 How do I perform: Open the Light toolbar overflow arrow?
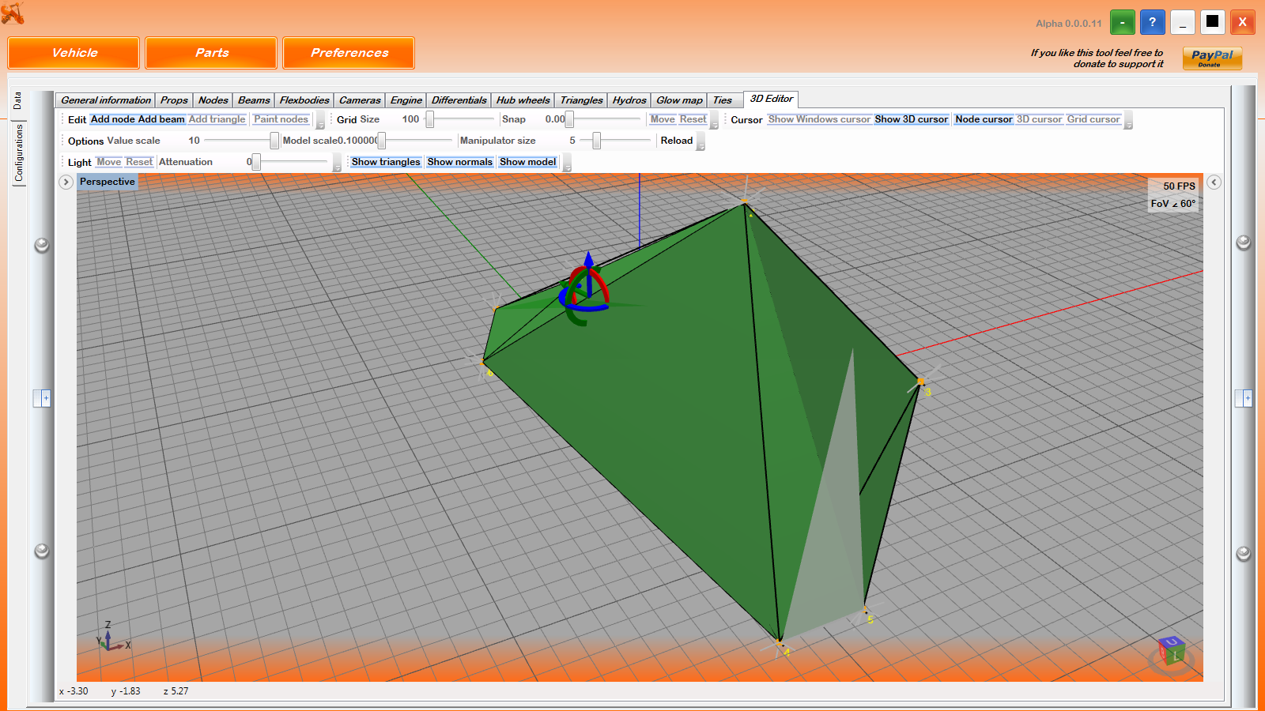pyautogui.click(x=337, y=164)
